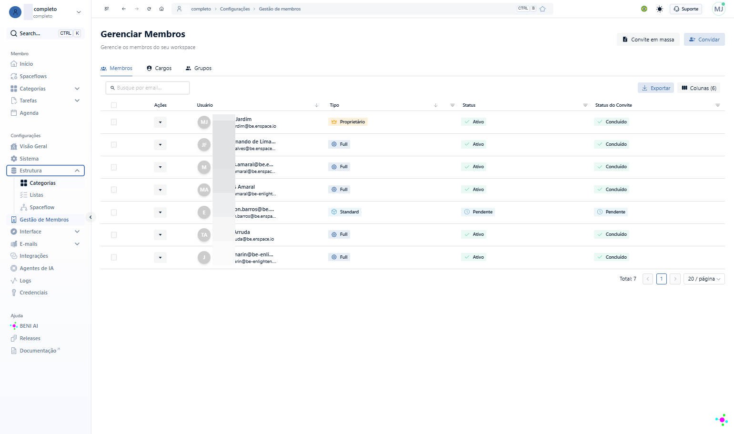
Task: Click the reload icon in top toolbar
Action: coord(149,9)
